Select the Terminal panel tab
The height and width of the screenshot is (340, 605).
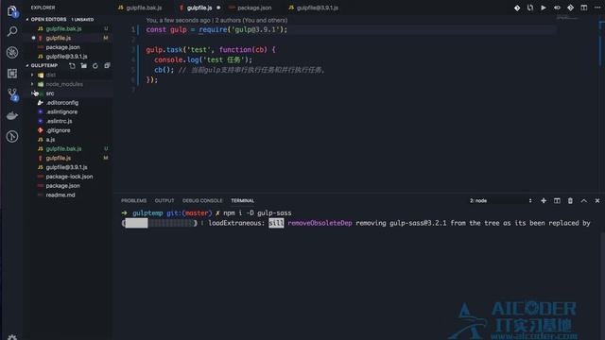coord(242,201)
